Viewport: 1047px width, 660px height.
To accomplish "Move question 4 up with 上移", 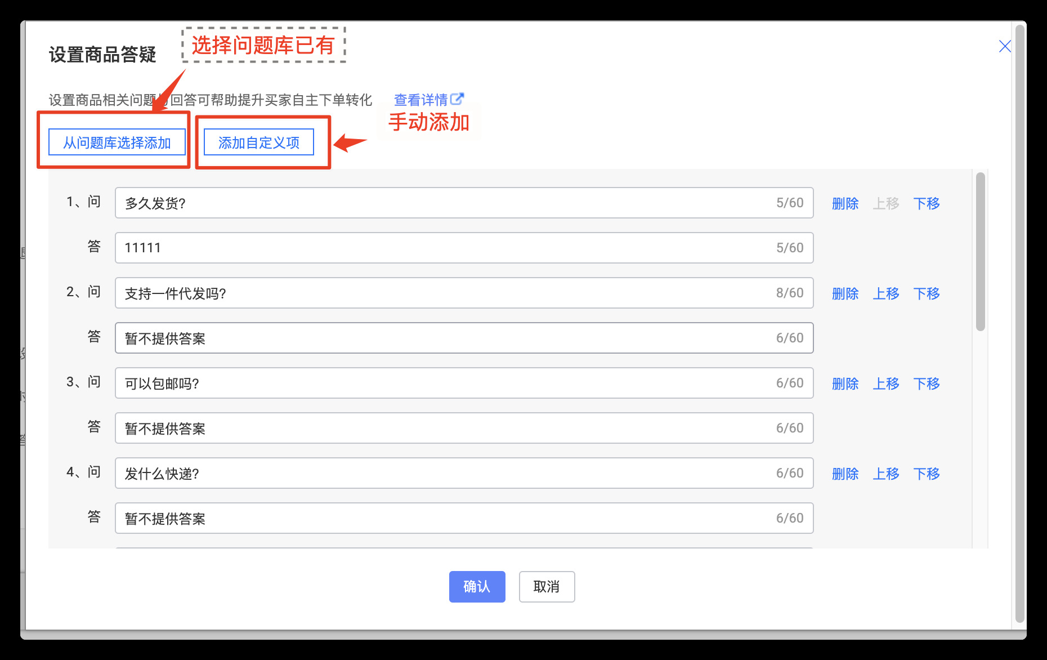I will [x=886, y=474].
